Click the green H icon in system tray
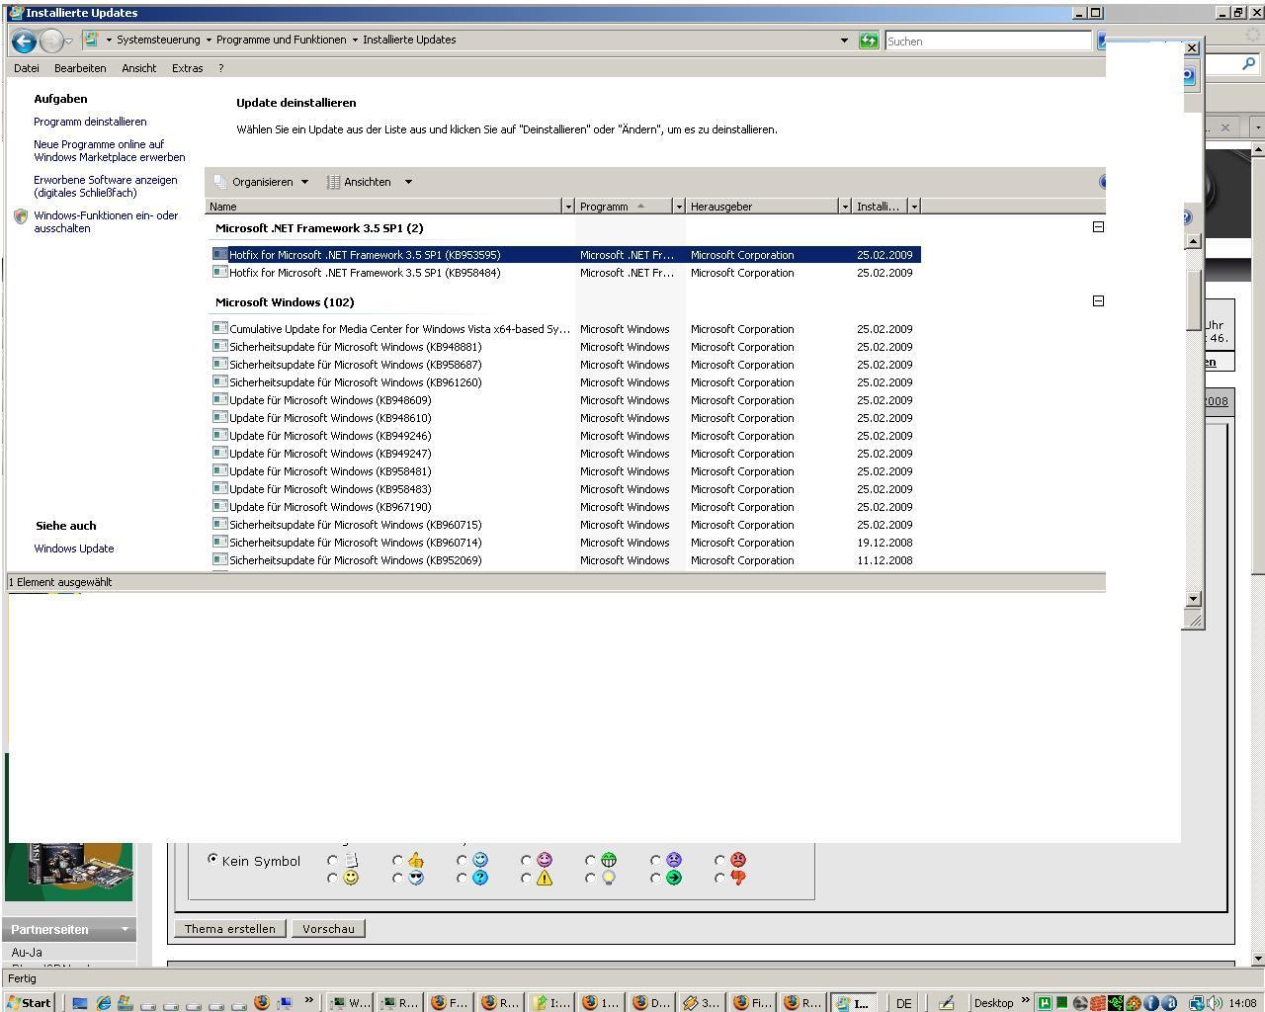The height and width of the screenshot is (1012, 1265). click(x=1044, y=1003)
